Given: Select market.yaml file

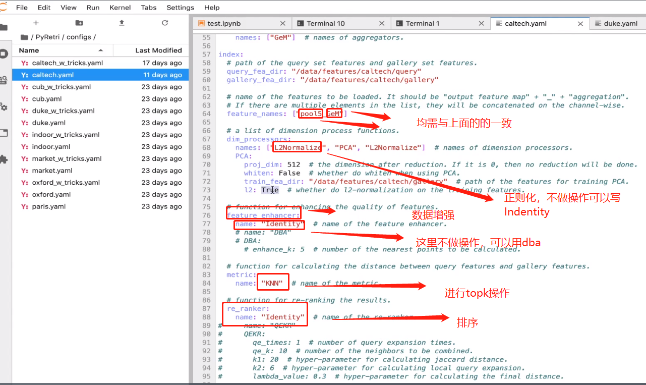Looking at the screenshot, I should coord(101,171).
